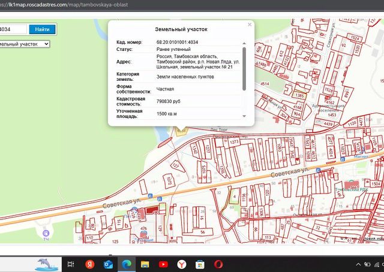This screenshot has height=272, width=384.
Task: Click the cadastral number search field
Action: (x=13, y=29)
